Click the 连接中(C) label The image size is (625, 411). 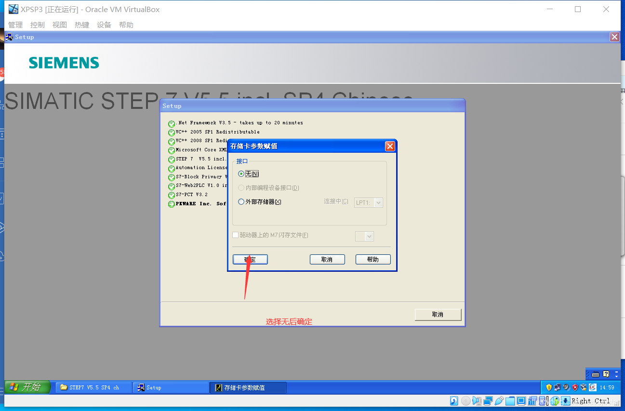pyautogui.click(x=336, y=201)
